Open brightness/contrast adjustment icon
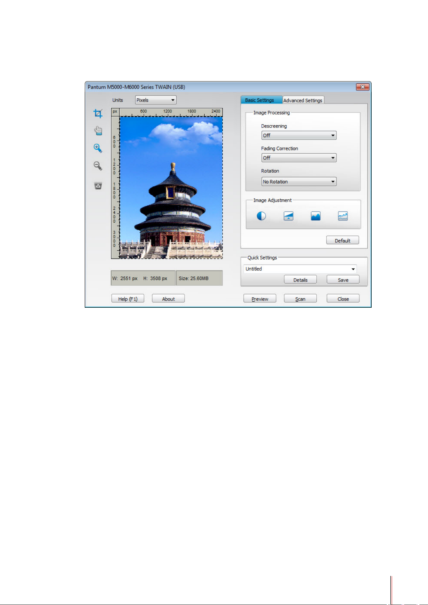The image size is (428, 605). pyautogui.click(x=261, y=216)
